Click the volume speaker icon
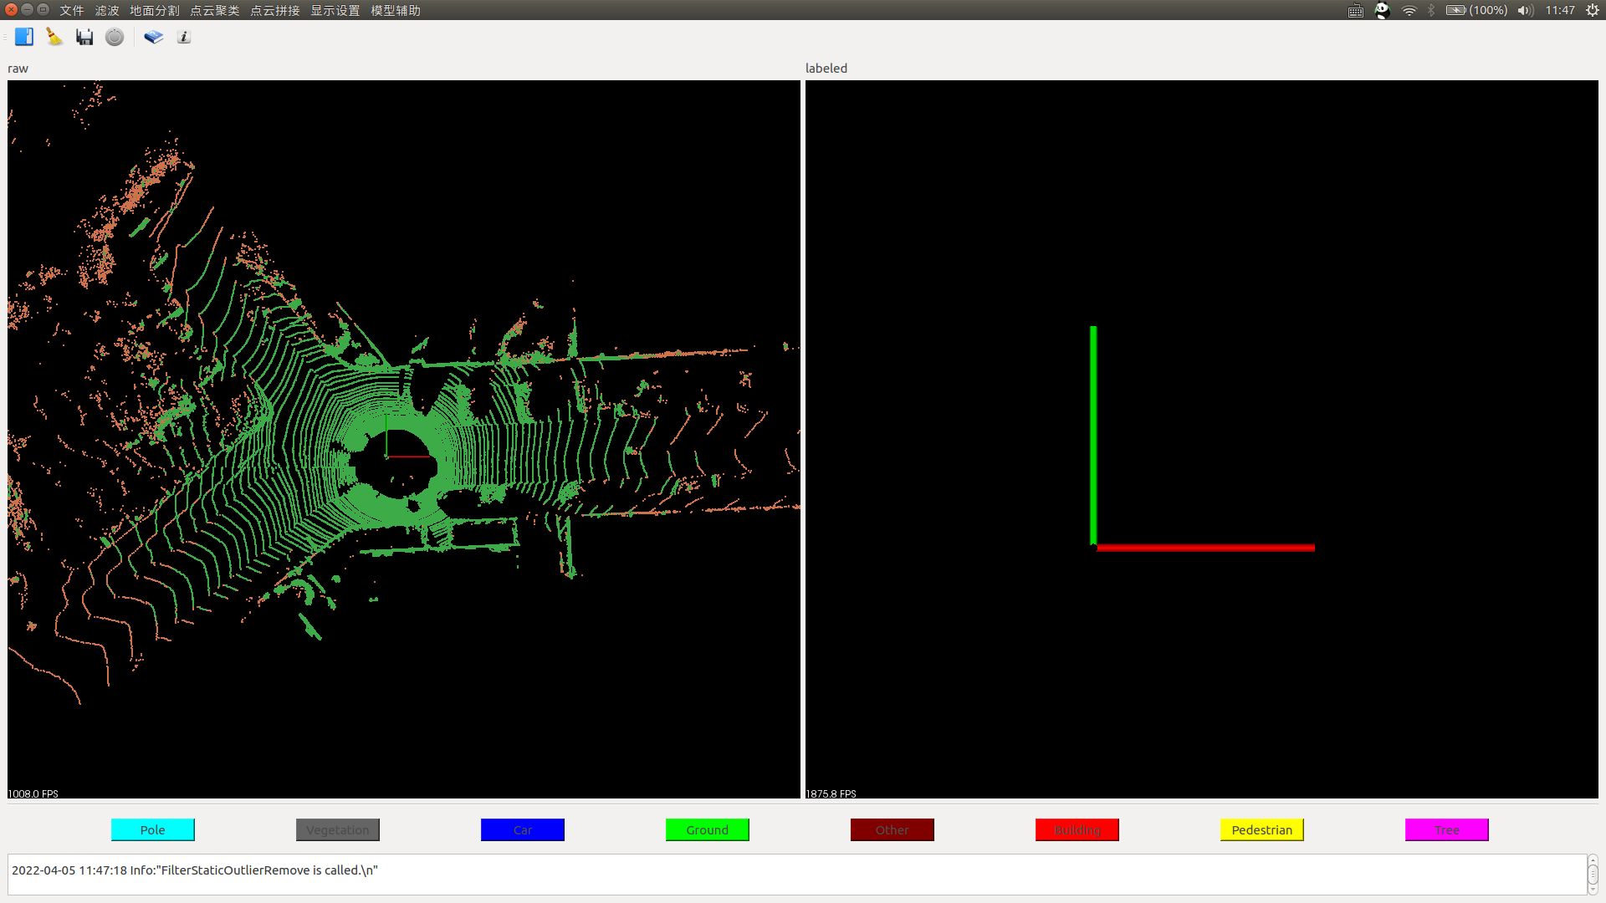Image resolution: width=1606 pixels, height=903 pixels. tap(1525, 10)
